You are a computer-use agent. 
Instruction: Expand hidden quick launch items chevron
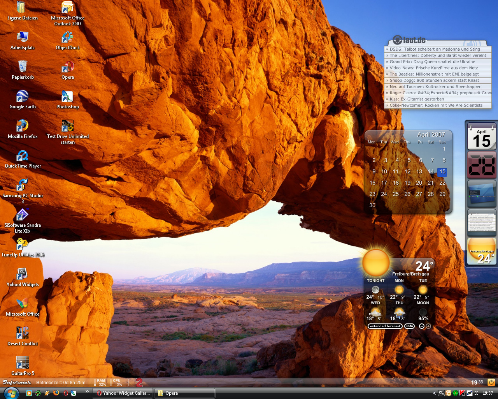tap(87, 391)
